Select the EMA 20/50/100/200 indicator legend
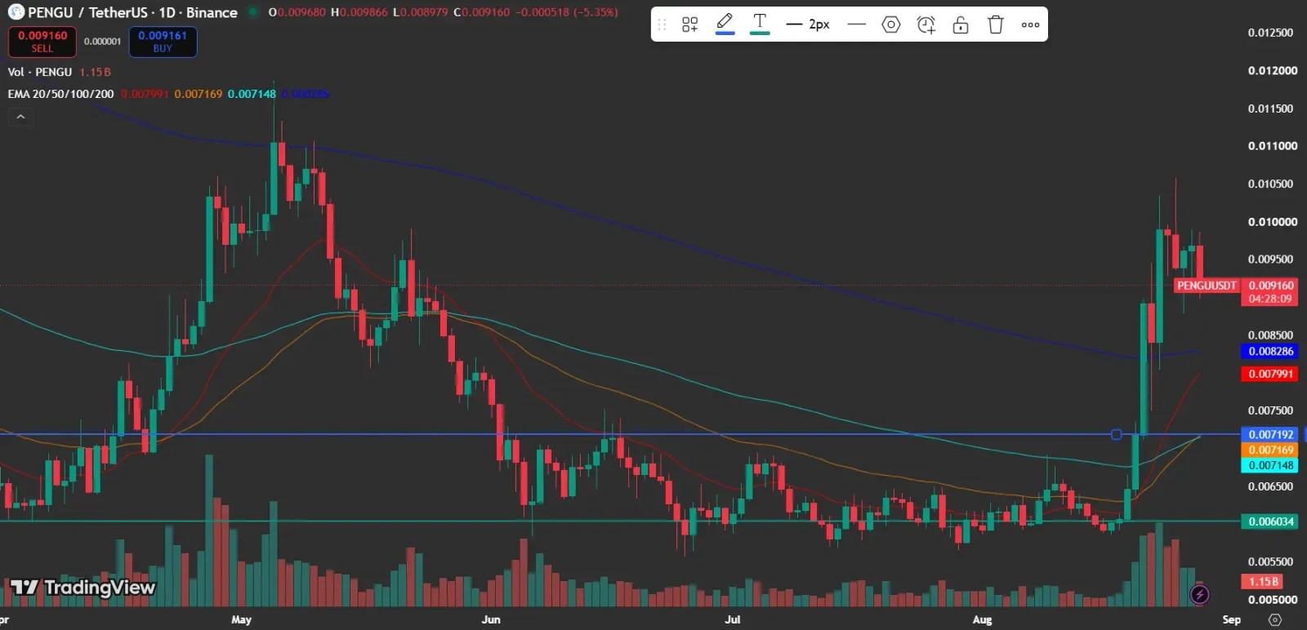The height and width of the screenshot is (630, 1307). pyautogui.click(x=60, y=94)
